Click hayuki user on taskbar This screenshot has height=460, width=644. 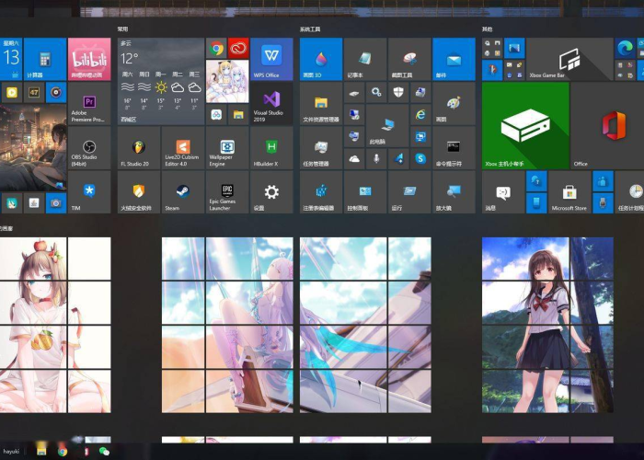(x=11, y=451)
